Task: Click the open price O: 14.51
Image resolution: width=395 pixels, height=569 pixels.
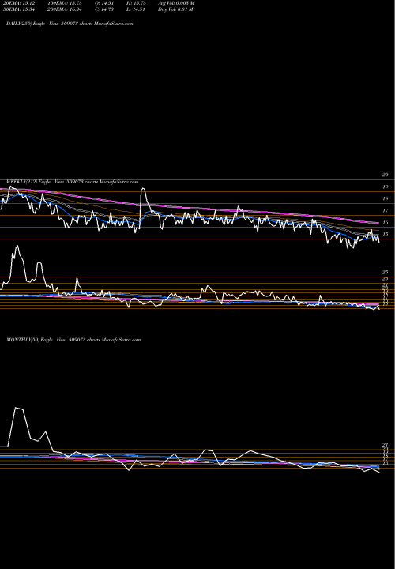Action: (x=104, y=3)
